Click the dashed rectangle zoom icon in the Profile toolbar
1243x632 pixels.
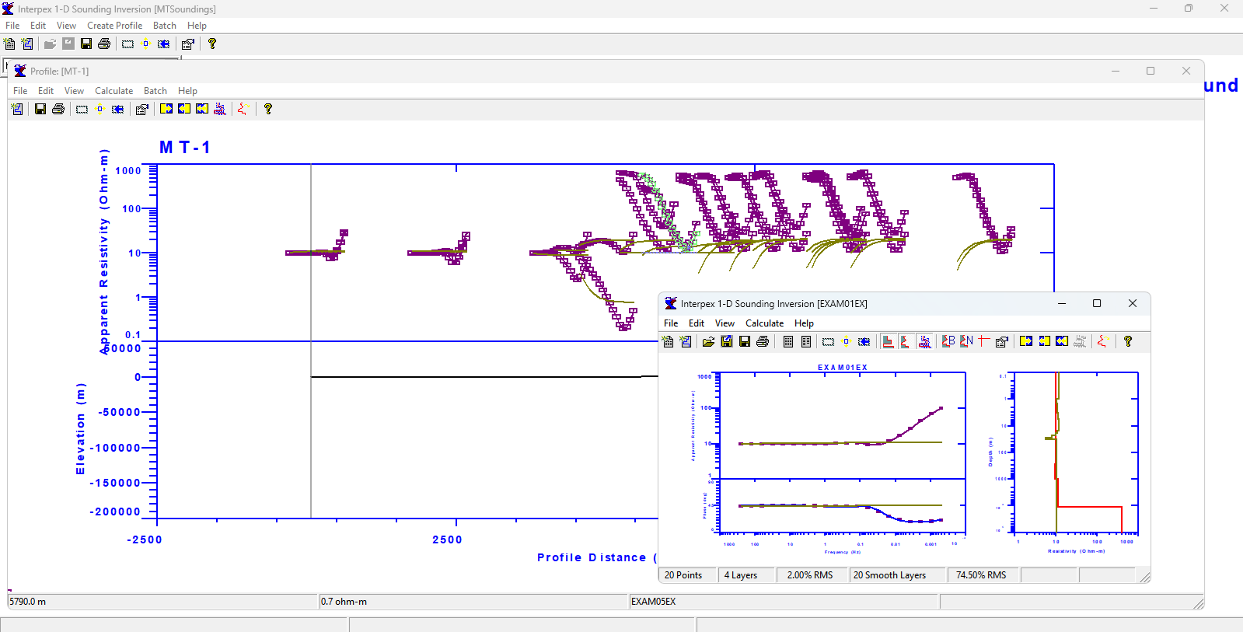pyautogui.click(x=82, y=109)
